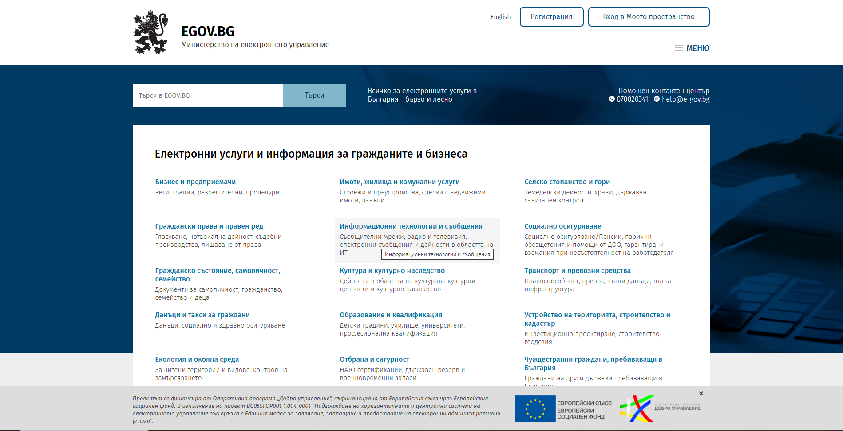The image size is (843, 431).
Task: Click Министерство на електронното управление subtitle
Action: (255, 44)
